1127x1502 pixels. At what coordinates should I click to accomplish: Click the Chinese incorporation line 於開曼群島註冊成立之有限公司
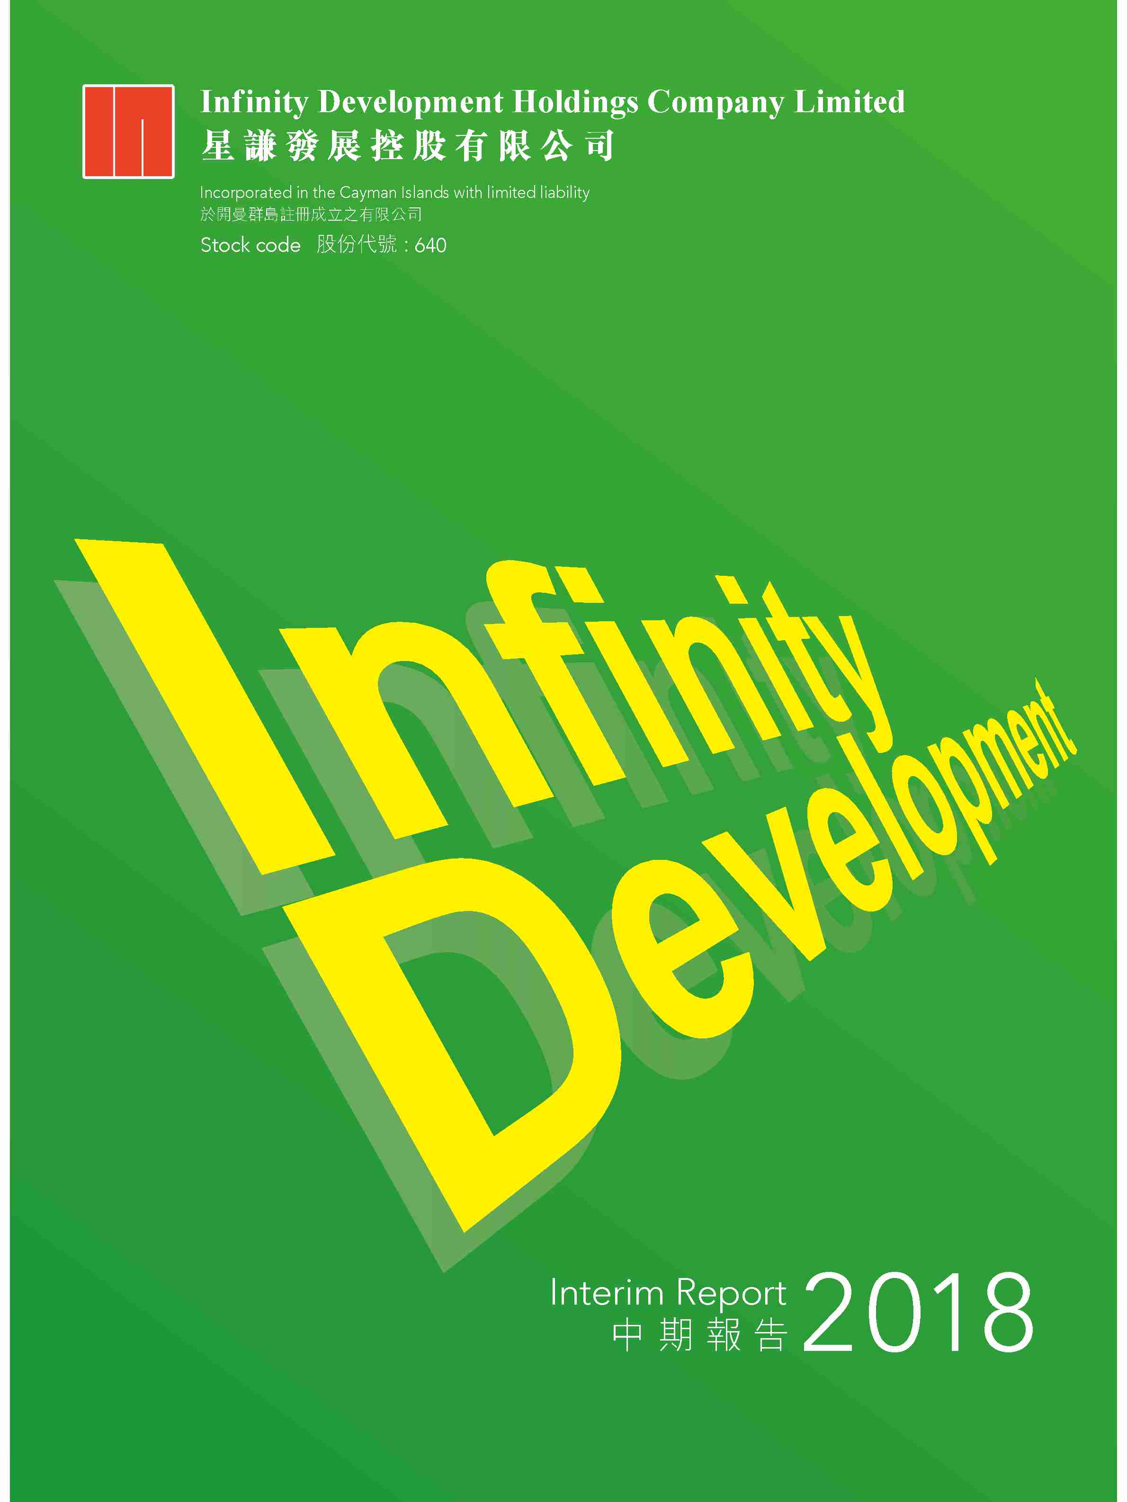pos(311,215)
